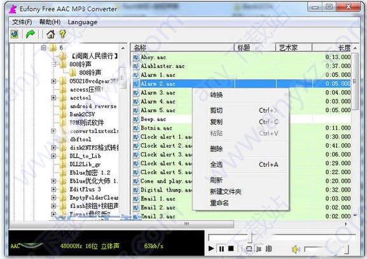Expand the disk2NTFS folder
Screen dimensions: 367x259
53,148
